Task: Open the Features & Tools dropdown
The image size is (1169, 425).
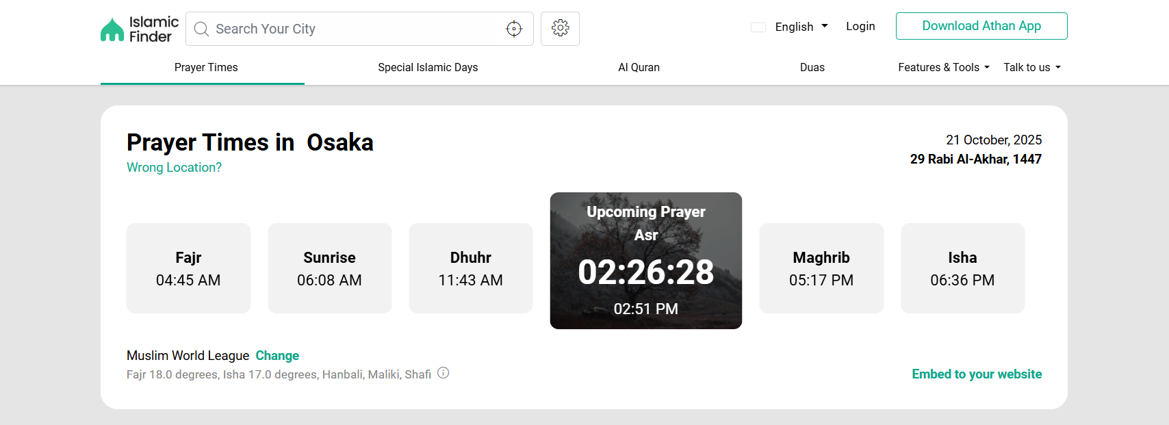Action: coord(943,67)
